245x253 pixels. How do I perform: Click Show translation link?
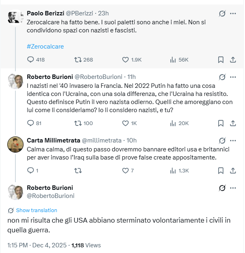coord(37,210)
